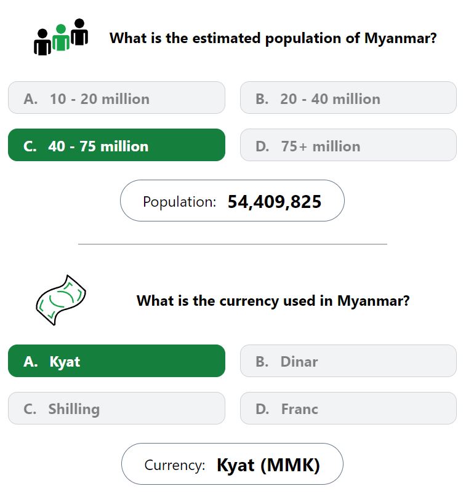Viewport: 466px width, 494px height.
Task: Click the currency question heading text
Action: click(x=273, y=301)
